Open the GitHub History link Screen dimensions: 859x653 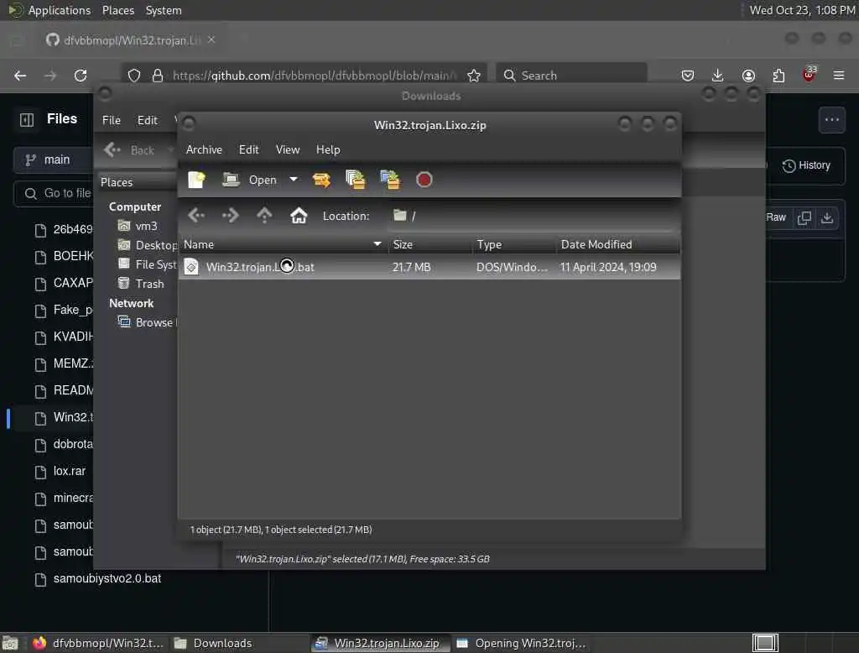(806, 165)
